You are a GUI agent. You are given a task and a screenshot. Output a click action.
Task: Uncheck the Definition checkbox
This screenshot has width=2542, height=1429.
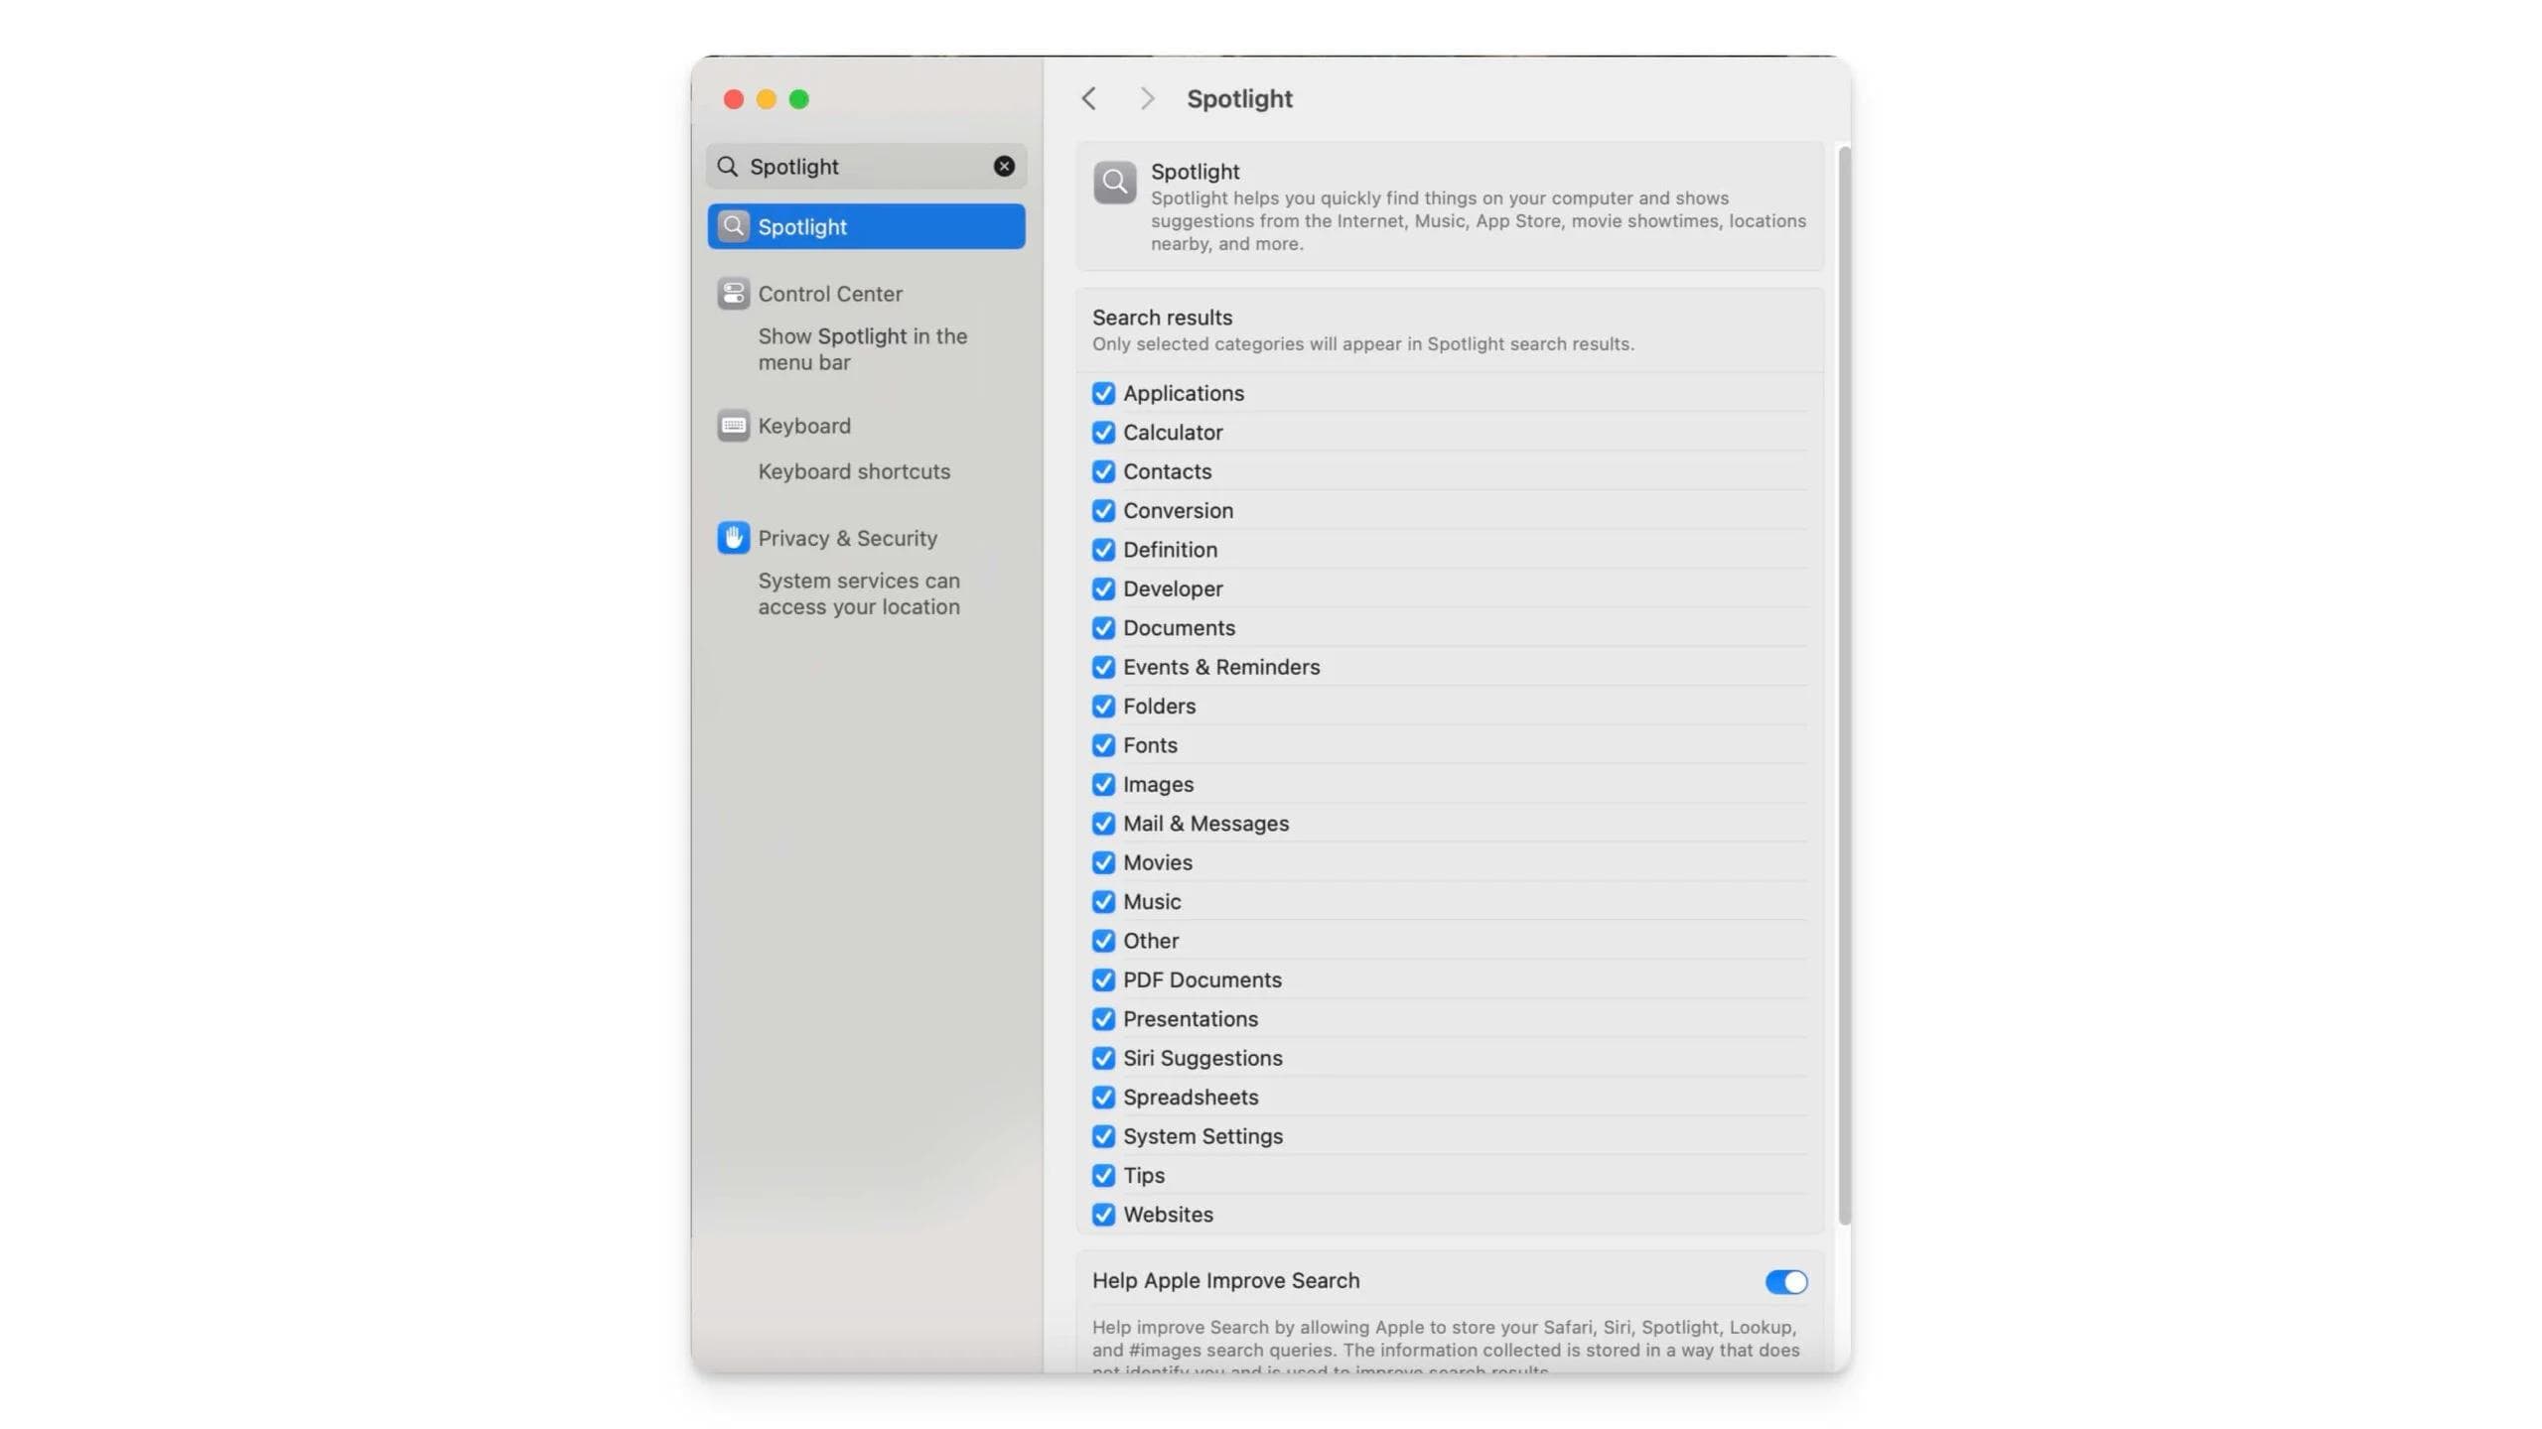[x=1103, y=550]
